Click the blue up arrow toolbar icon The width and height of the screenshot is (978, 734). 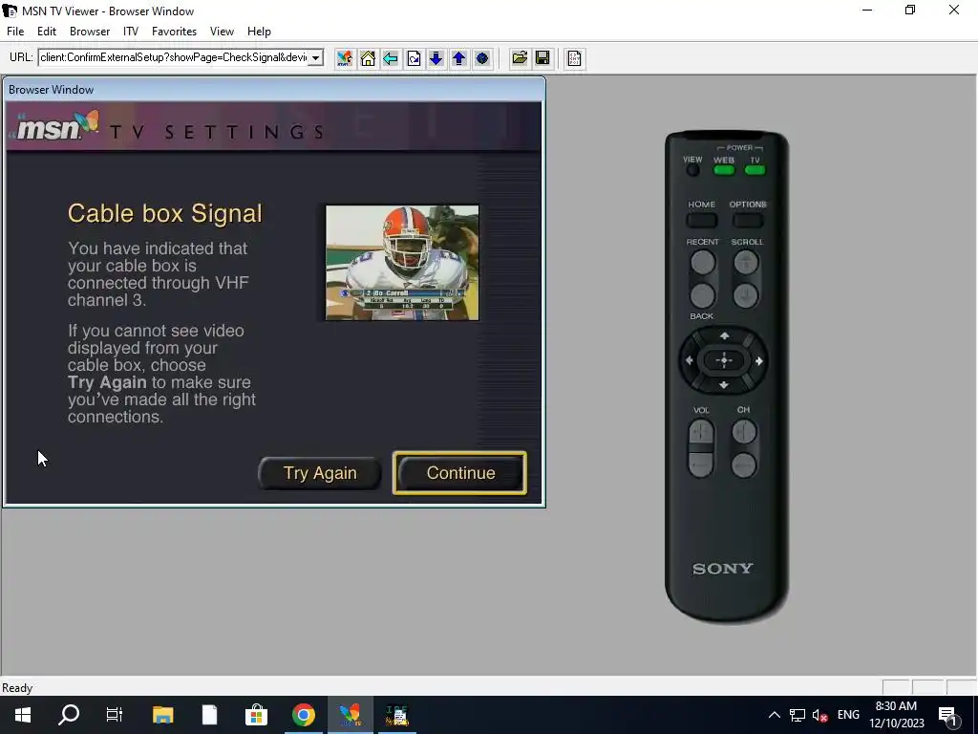coord(459,58)
